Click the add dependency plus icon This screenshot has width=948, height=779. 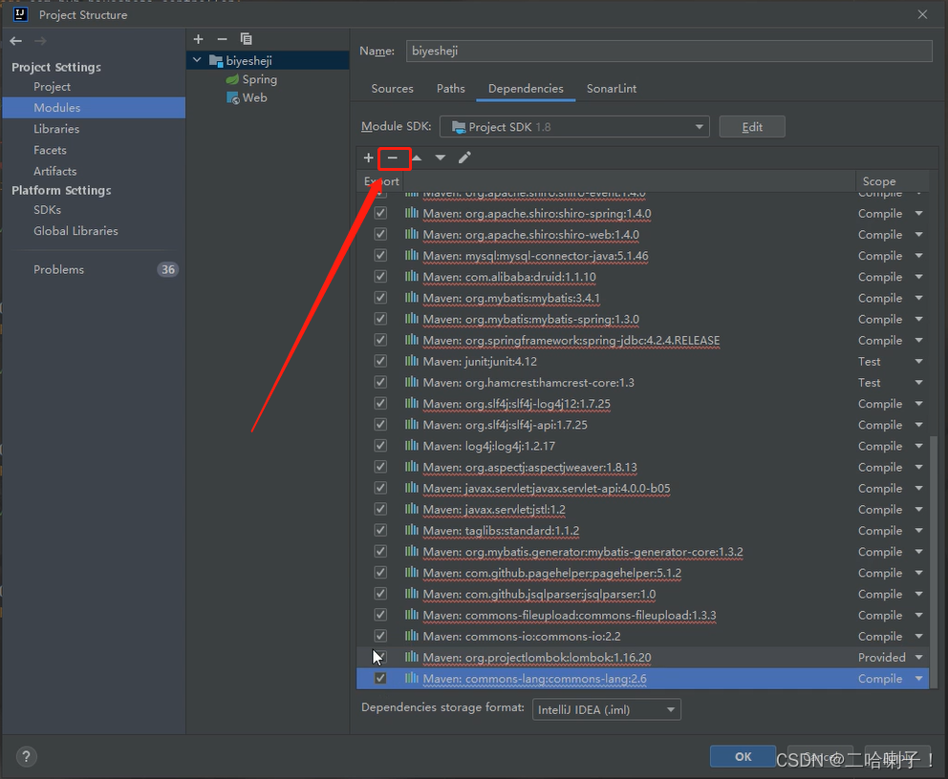tap(368, 158)
